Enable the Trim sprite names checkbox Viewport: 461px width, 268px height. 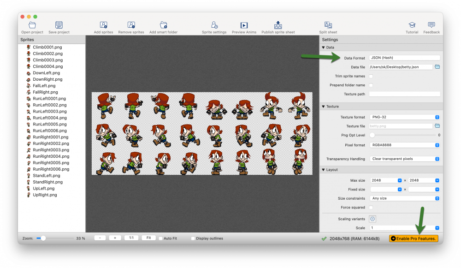(x=371, y=76)
